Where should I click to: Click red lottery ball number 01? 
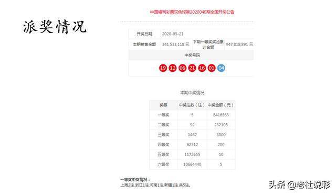click(212, 68)
